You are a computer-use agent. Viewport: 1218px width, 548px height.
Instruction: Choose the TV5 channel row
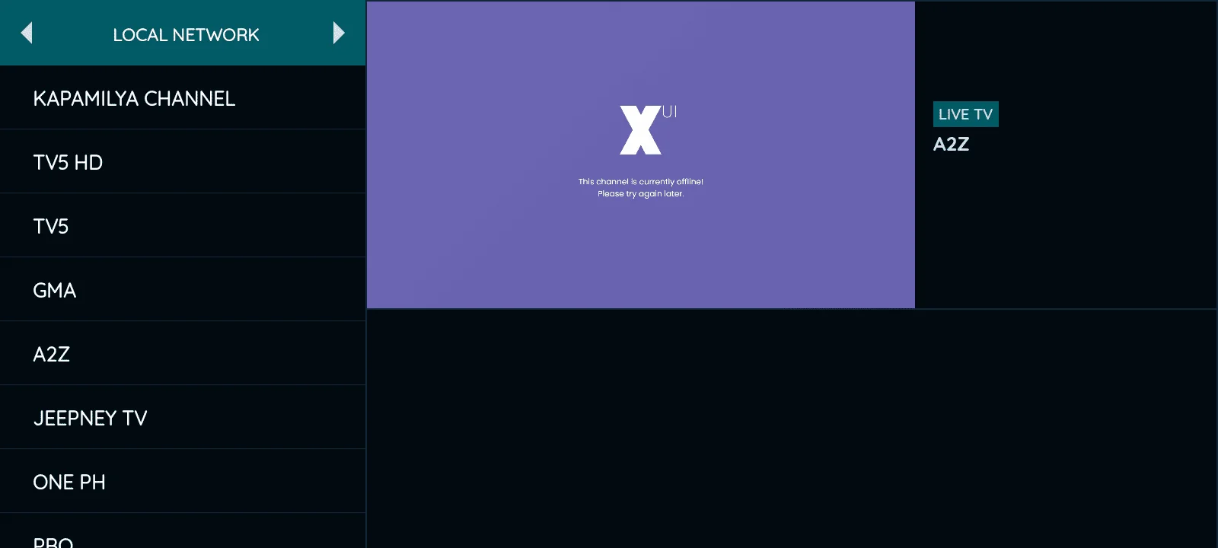coord(183,226)
